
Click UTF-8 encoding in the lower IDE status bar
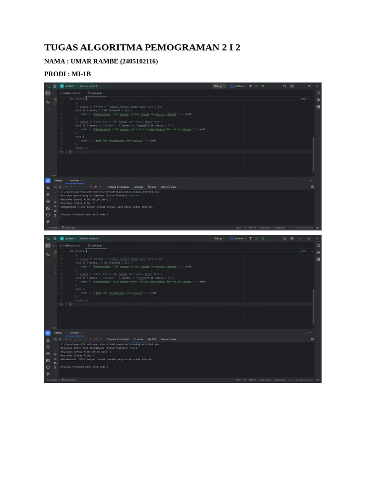[x=252, y=380]
